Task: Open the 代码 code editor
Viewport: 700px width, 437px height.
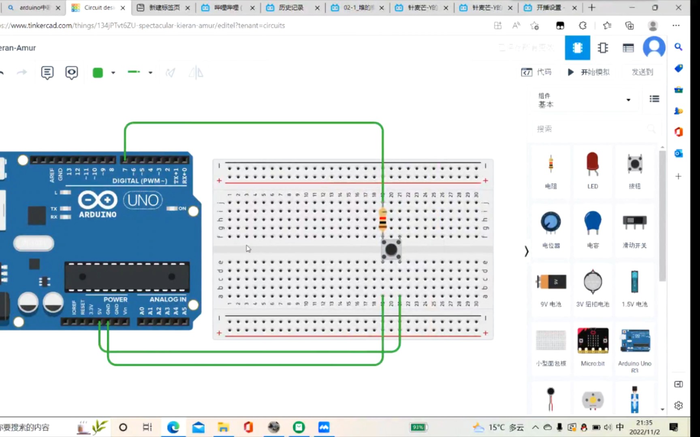Action: 536,72
